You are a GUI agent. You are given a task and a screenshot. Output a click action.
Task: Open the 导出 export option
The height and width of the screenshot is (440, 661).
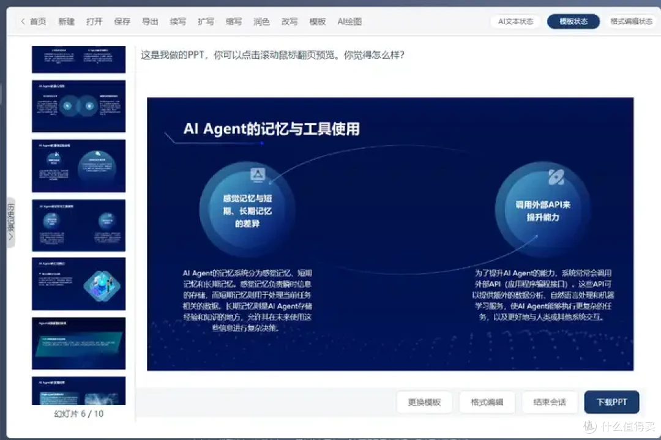[150, 21]
